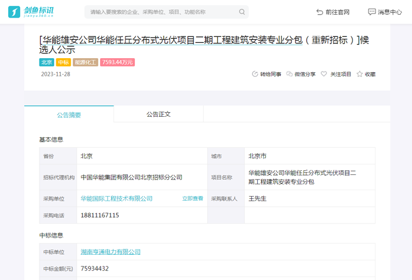Select the 中标单位 label cell
Viewport: 412px width, 280px height.
(58, 252)
